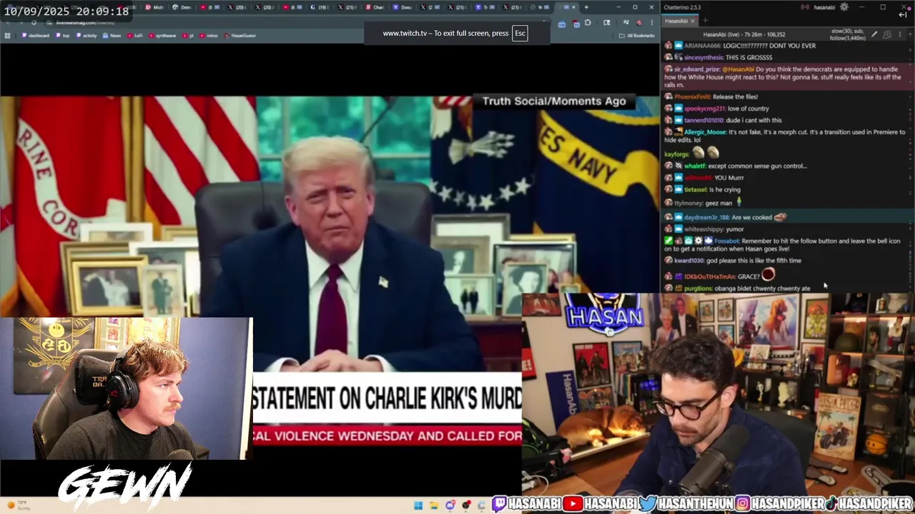This screenshot has height=514, width=915.
Task: Click username kayforgs in chat
Action: point(677,154)
